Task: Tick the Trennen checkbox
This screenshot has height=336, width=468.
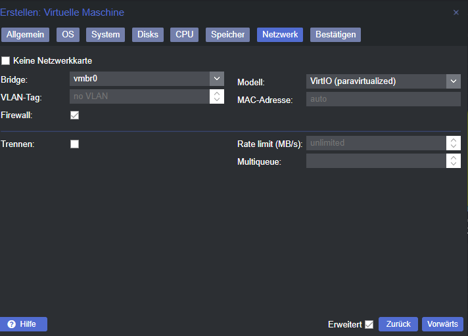Action: (x=75, y=144)
